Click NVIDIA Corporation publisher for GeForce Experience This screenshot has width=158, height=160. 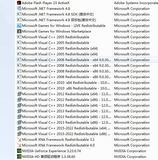pyautogui.click(x=130, y=151)
